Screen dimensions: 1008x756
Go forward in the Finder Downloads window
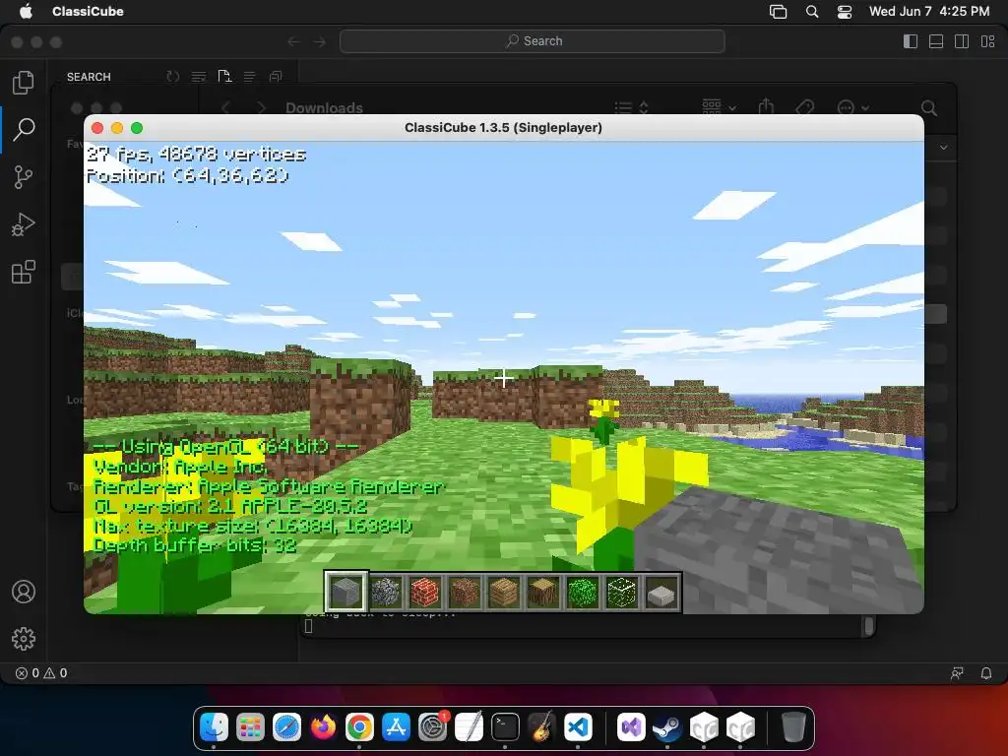261,108
